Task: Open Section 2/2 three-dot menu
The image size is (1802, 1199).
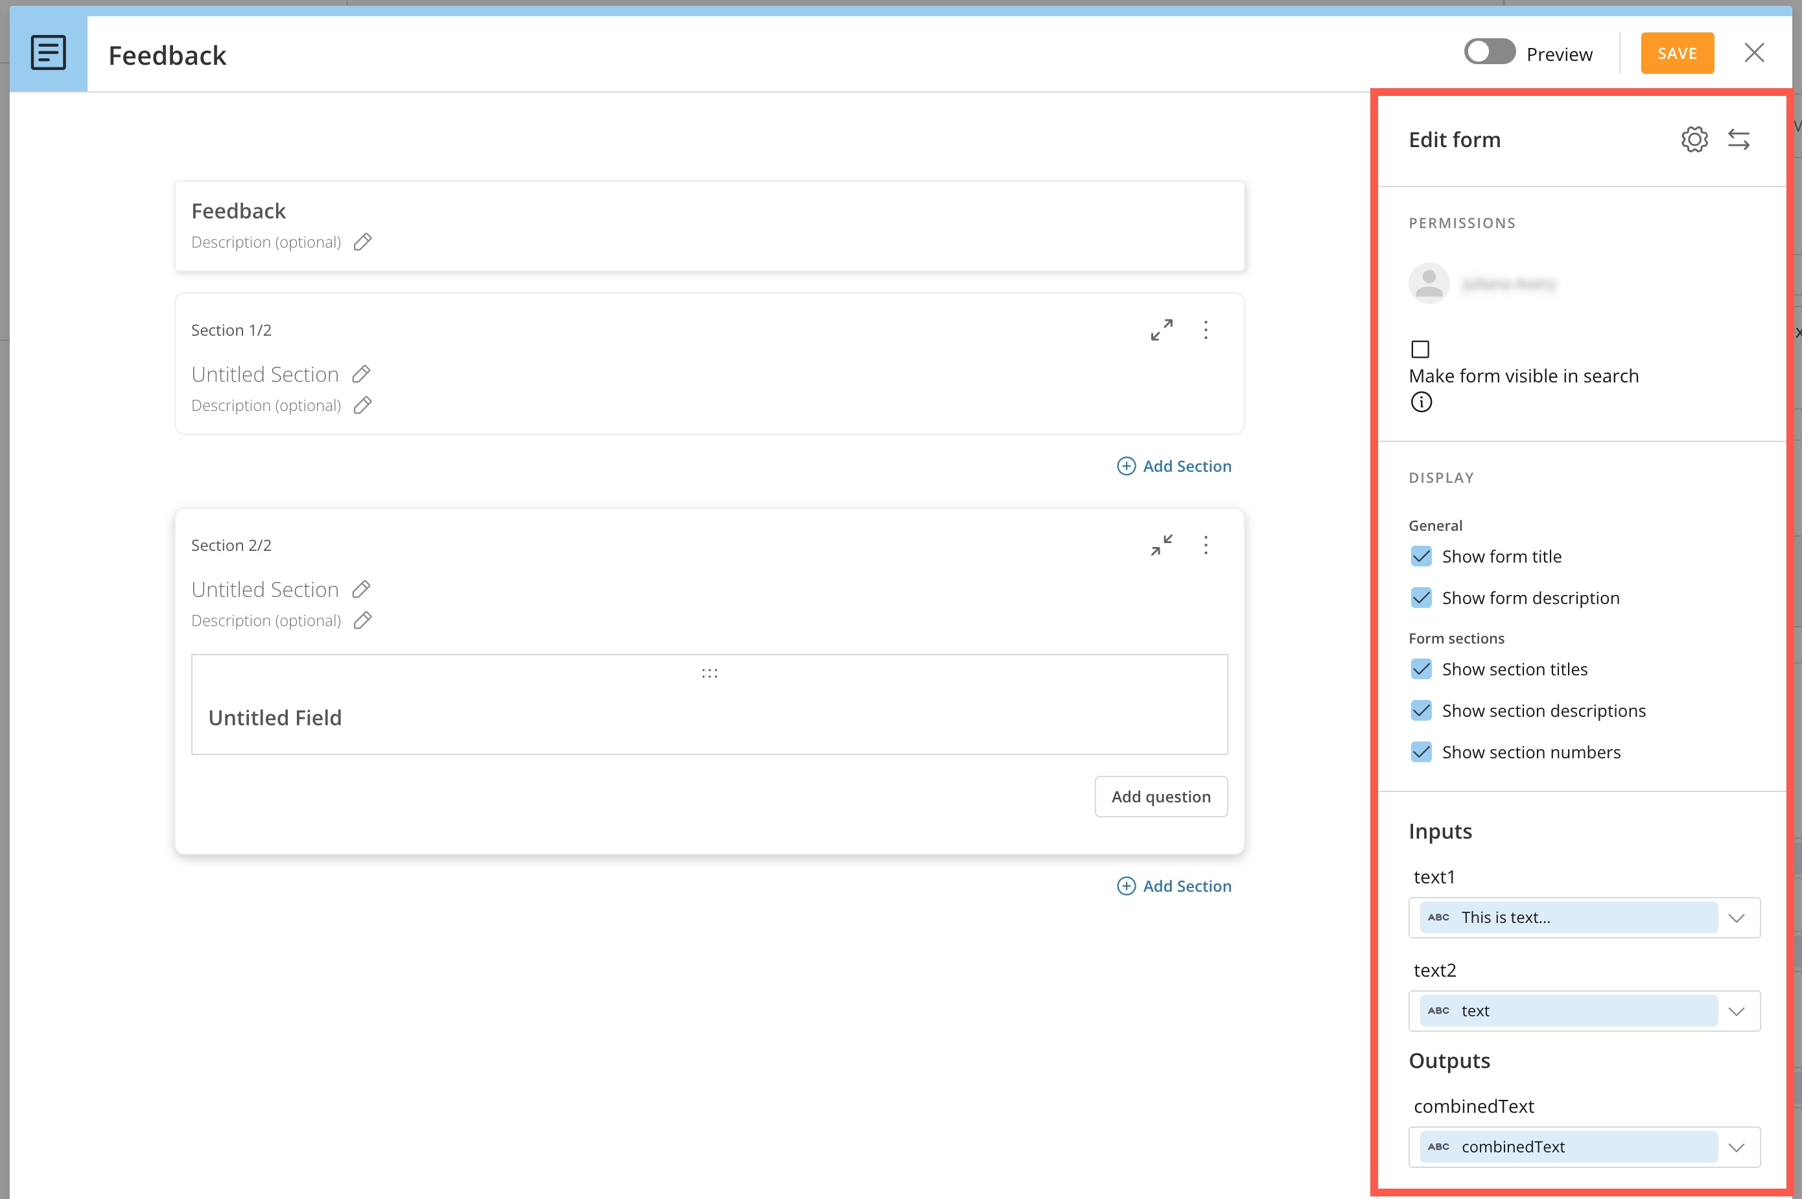Action: (1206, 544)
